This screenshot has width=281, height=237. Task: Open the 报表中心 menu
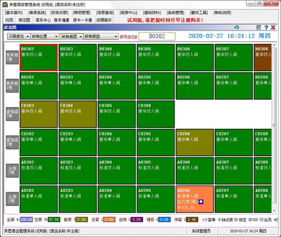[128, 12]
